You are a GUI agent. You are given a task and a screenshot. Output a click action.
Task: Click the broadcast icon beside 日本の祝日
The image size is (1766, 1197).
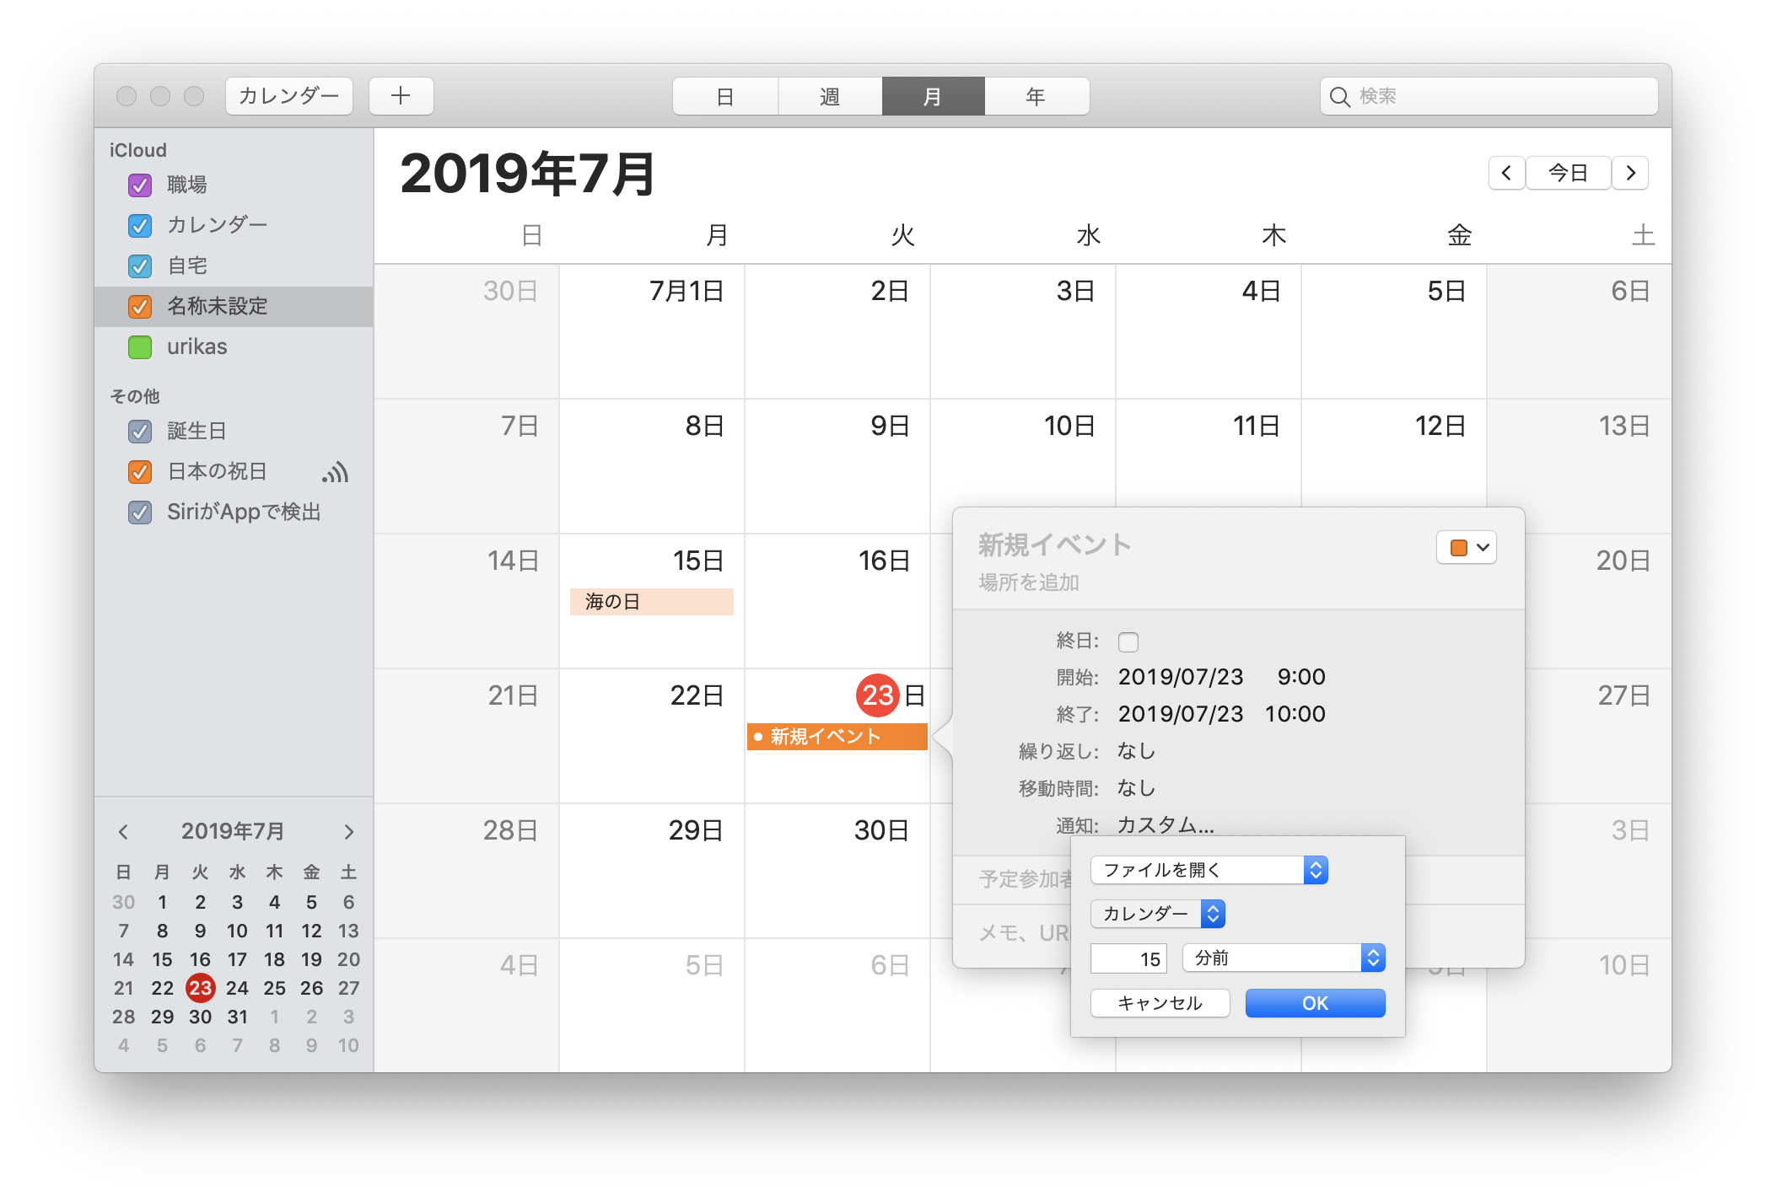[x=335, y=472]
